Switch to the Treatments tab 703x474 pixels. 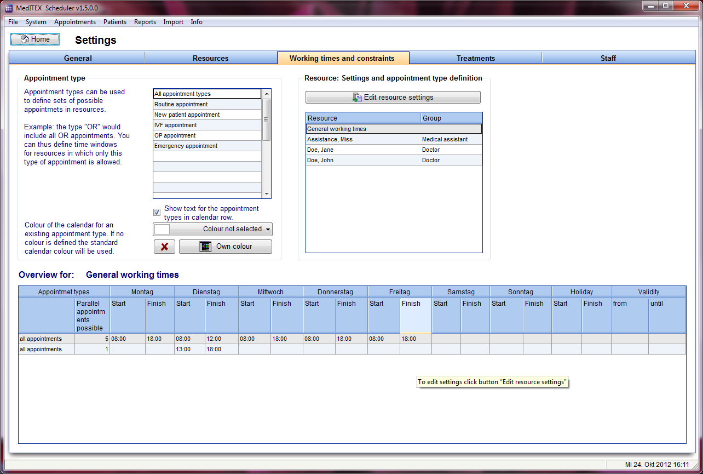pyautogui.click(x=476, y=58)
